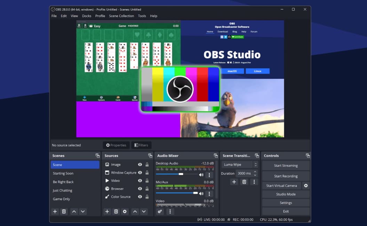Viewport: 367px width, 226px height.
Task: Delete selected source with trash icon
Action: tap(116, 211)
